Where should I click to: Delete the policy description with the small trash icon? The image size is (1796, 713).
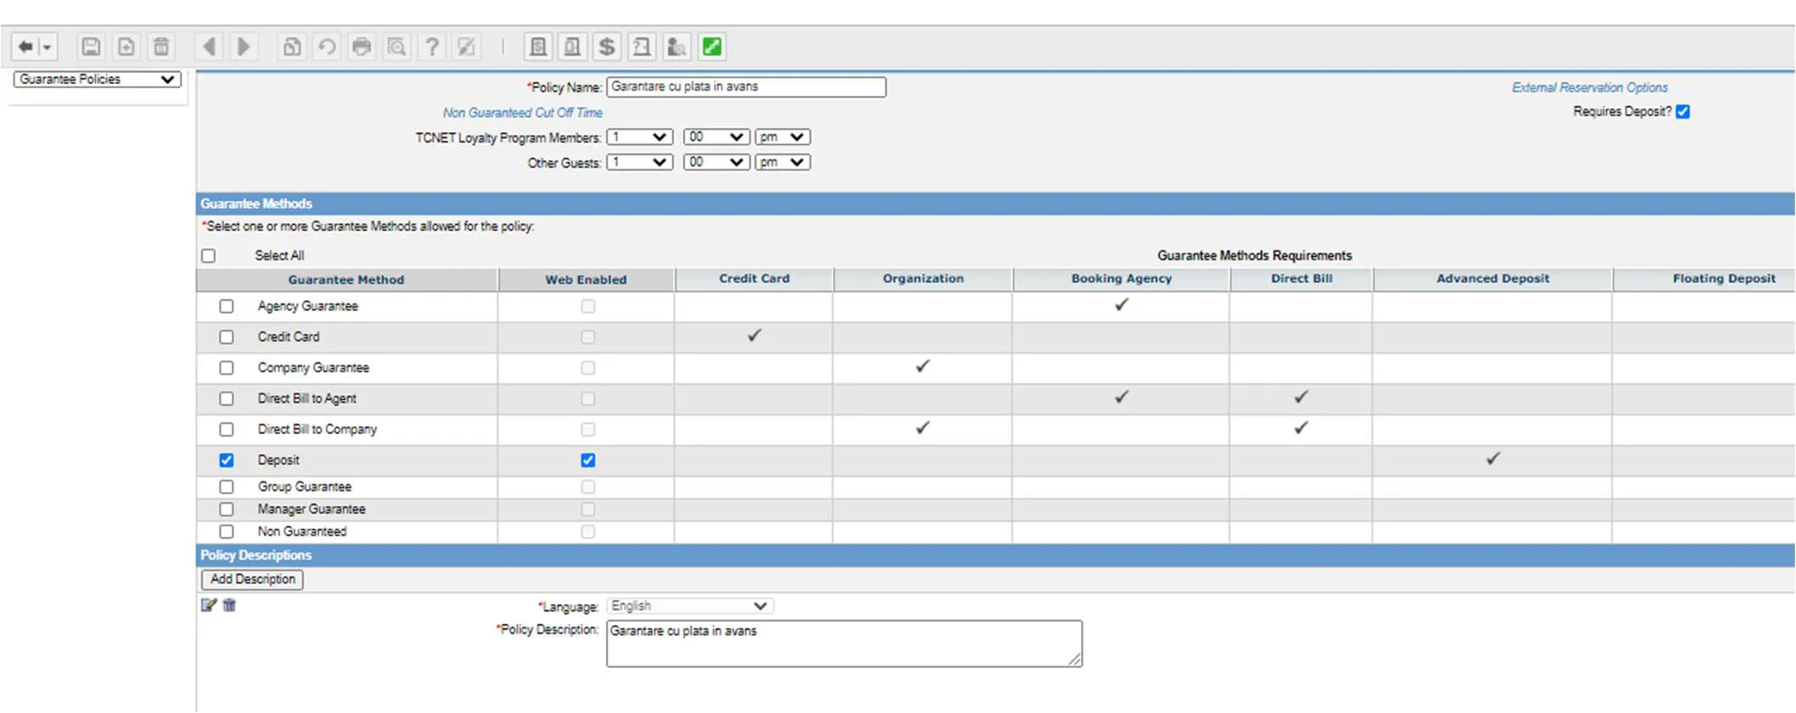[x=229, y=605]
